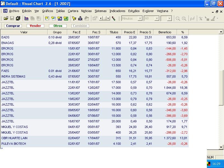Click the save diskette toolbar icon
Viewport: 224px width, 168px height.
click(x=12, y=18)
